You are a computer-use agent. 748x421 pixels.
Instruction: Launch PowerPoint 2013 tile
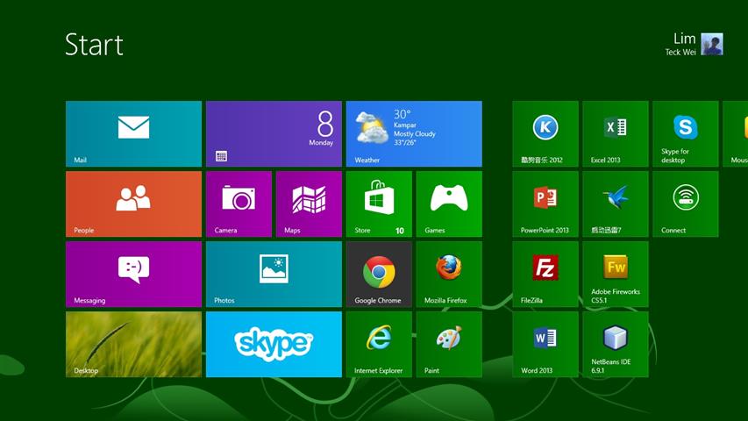pos(545,203)
